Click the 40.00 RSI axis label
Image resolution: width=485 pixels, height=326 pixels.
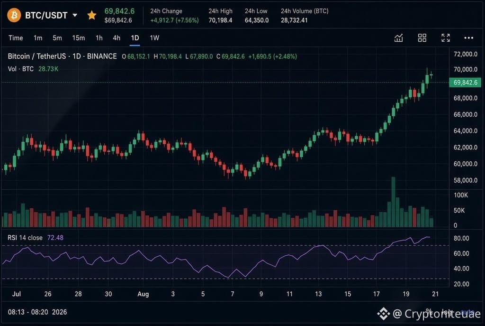pos(461,269)
